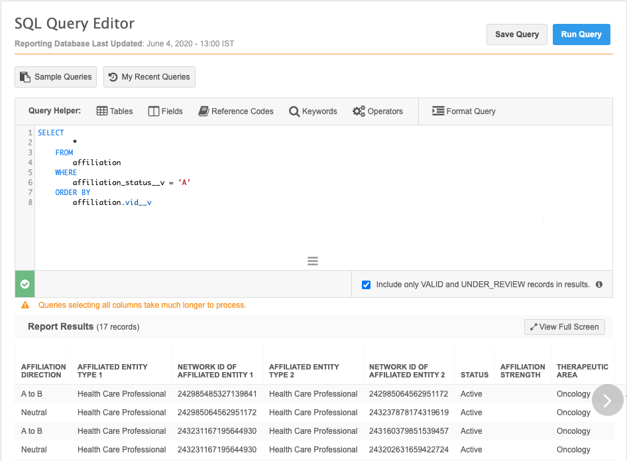The height and width of the screenshot is (461, 627).
Task: Click the Run Query button
Action: [x=581, y=34]
